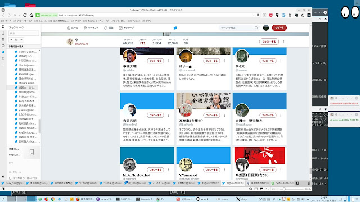Open options menu on 吉井和明 card
The height and width of the screenshot is (202, 360).
[168, 115]
